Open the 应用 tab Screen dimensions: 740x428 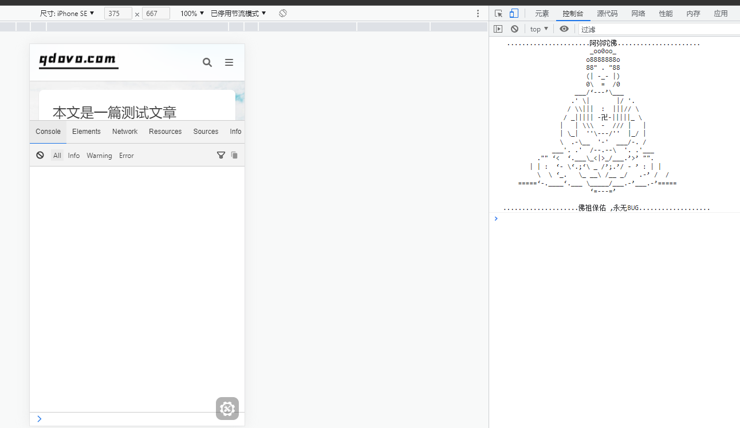click(721, 14)
